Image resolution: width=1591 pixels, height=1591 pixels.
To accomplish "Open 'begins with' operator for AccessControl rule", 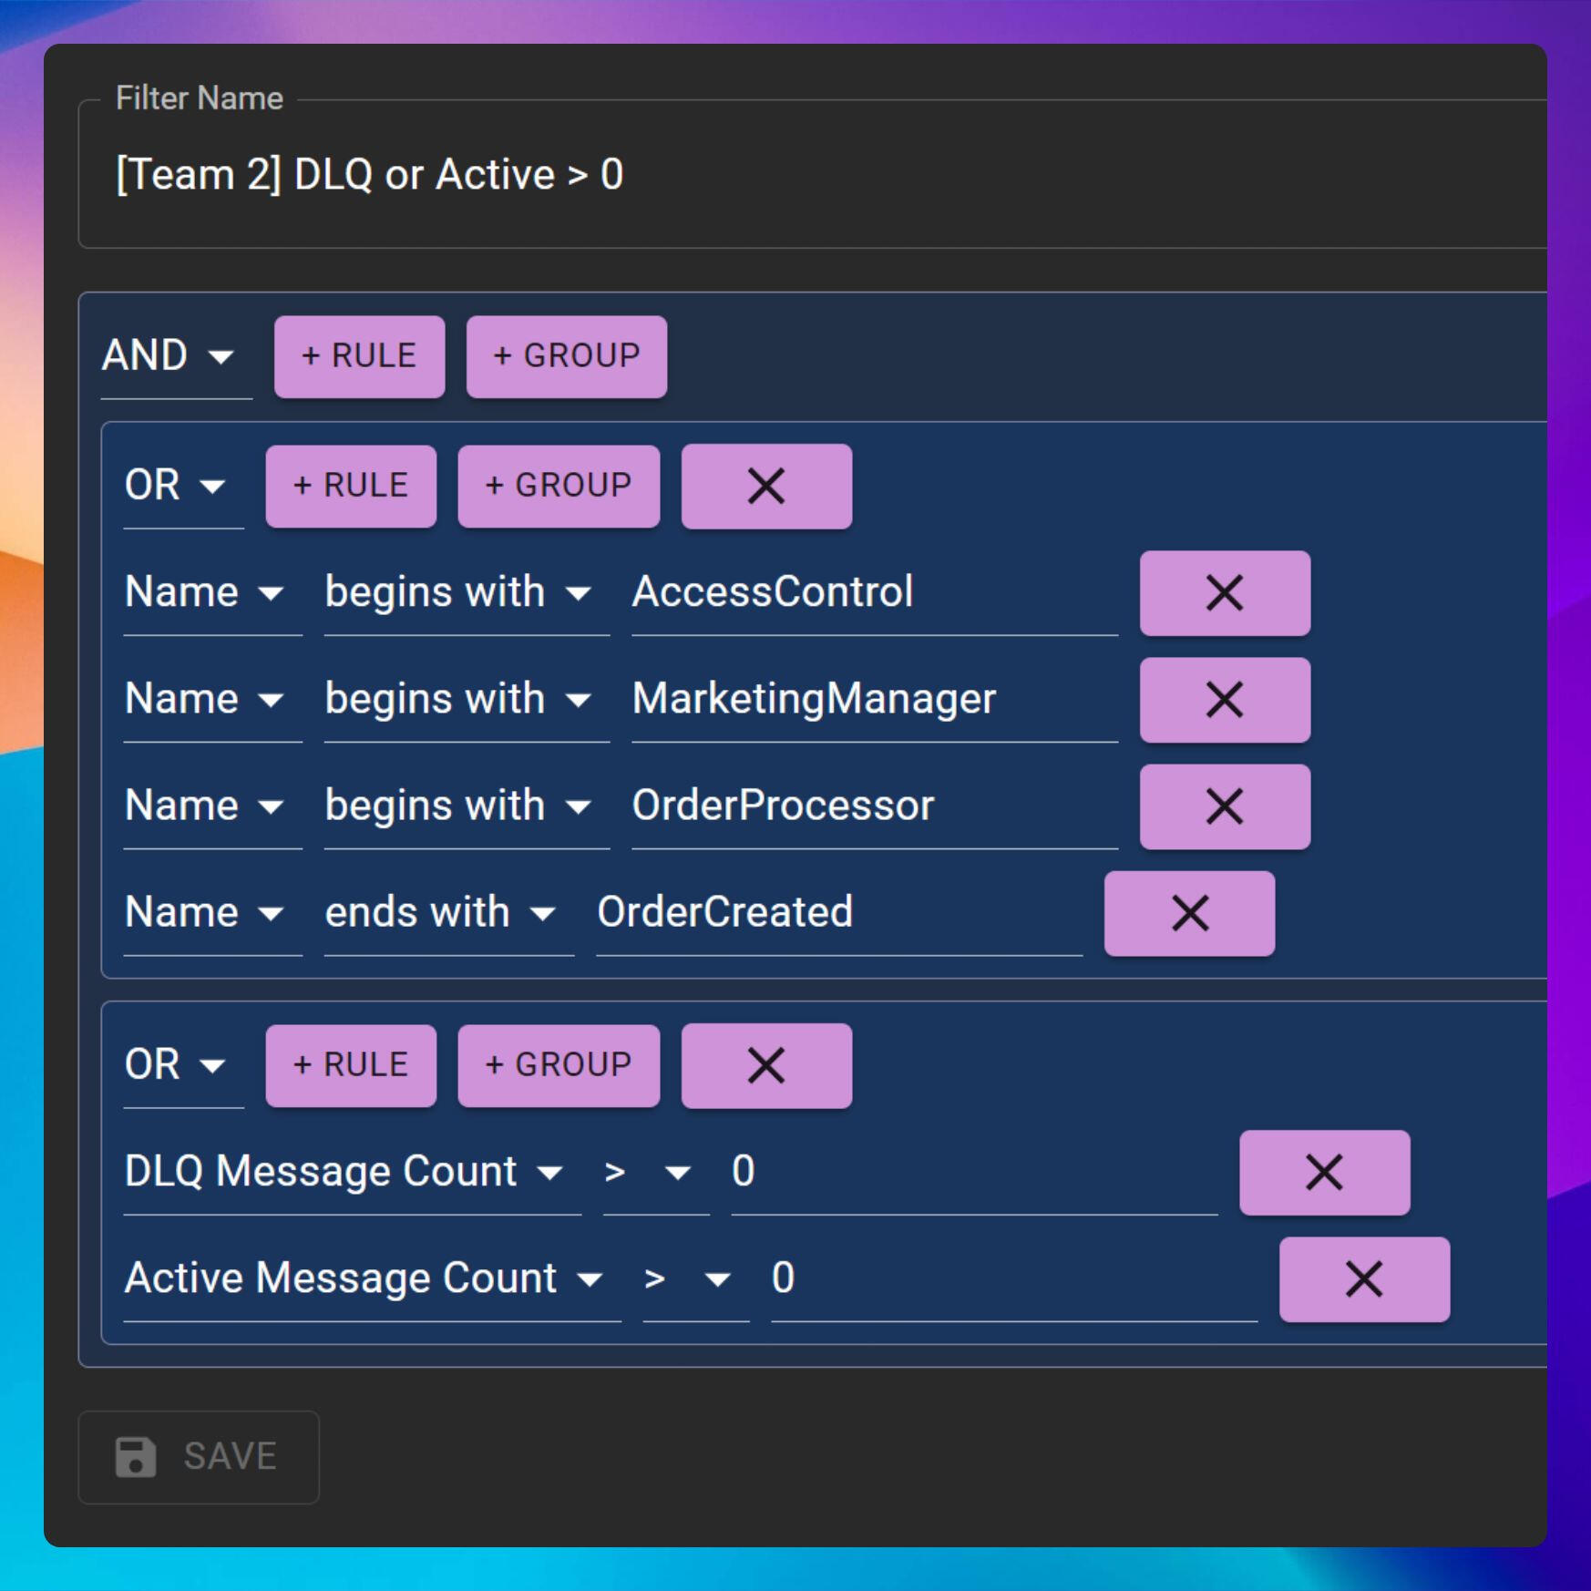I will point(465,593).
